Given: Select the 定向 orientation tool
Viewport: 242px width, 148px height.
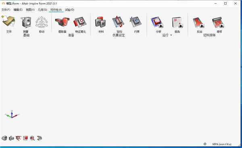Looking at the screenshot, I should pyautogui.click(x=118, y=22).
